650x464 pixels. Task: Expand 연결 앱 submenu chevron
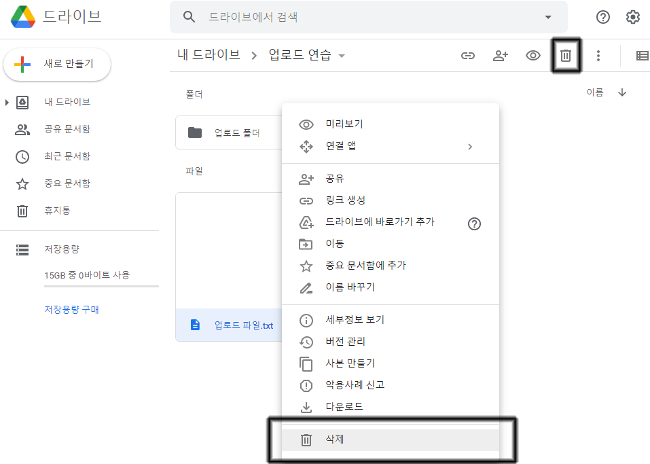coord(470,146)
